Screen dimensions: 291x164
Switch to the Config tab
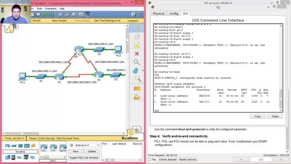pyautogui.click(x=174, y=14)
